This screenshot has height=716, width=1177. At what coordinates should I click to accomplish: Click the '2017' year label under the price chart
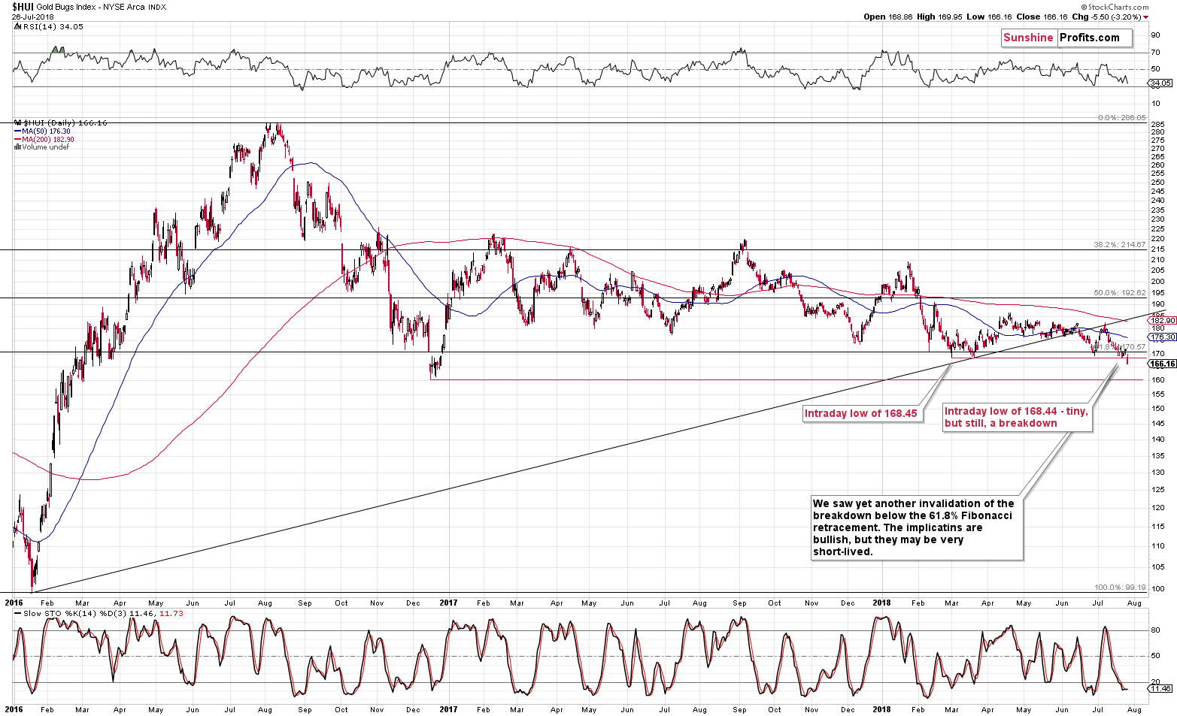(448, 603)
